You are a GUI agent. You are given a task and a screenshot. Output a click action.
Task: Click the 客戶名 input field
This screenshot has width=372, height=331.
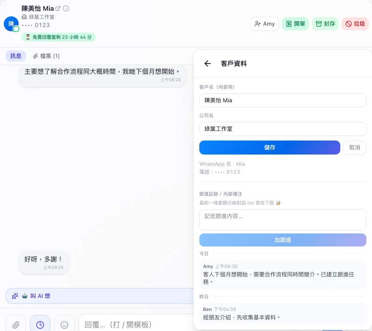[282, 100]
